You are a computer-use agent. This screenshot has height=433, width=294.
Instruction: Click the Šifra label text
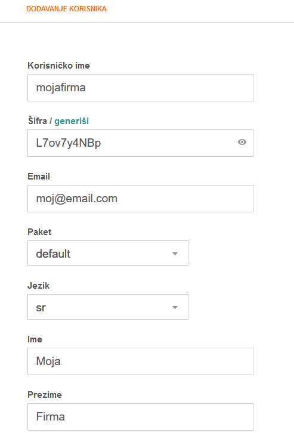[37, 121]
